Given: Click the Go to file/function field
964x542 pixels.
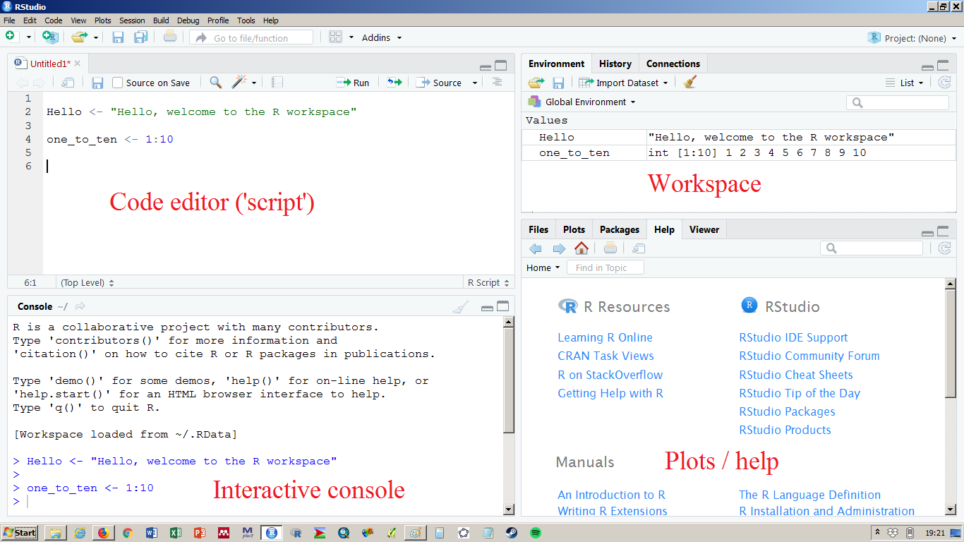Looking at the screenshot, I should (x=251, y=38).
